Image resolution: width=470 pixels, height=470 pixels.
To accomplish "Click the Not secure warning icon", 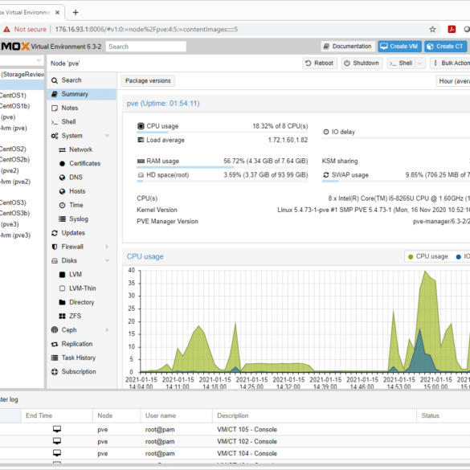I will click(x=6, y=30).
